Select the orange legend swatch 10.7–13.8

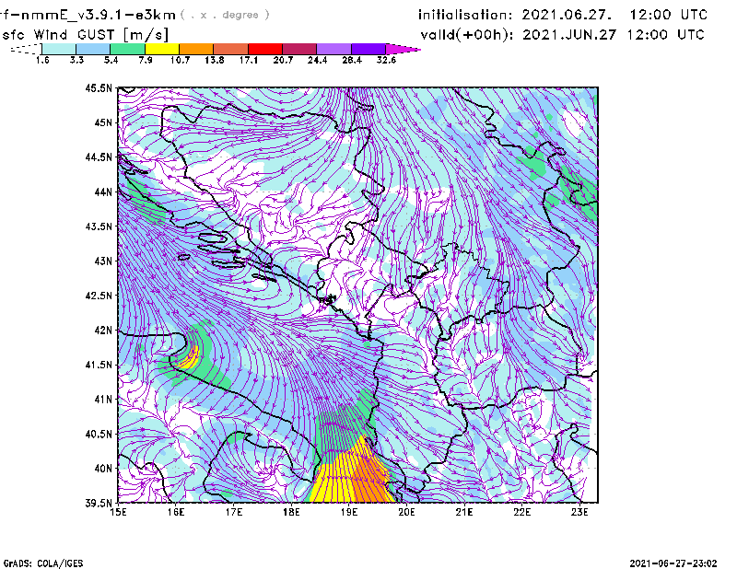pos(196,49)
